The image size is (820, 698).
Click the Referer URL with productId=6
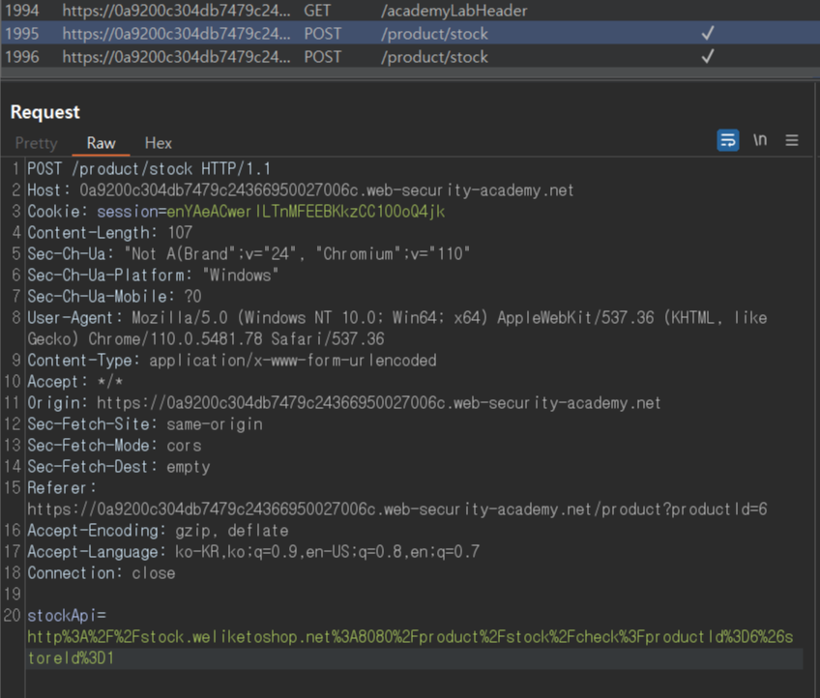click(396, 509)
